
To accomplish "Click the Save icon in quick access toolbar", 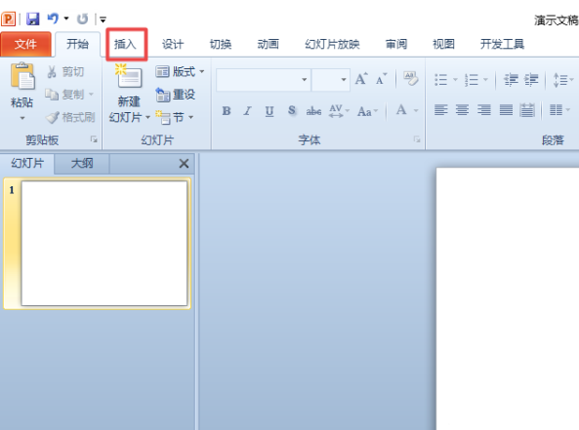I will coord(33,19).
